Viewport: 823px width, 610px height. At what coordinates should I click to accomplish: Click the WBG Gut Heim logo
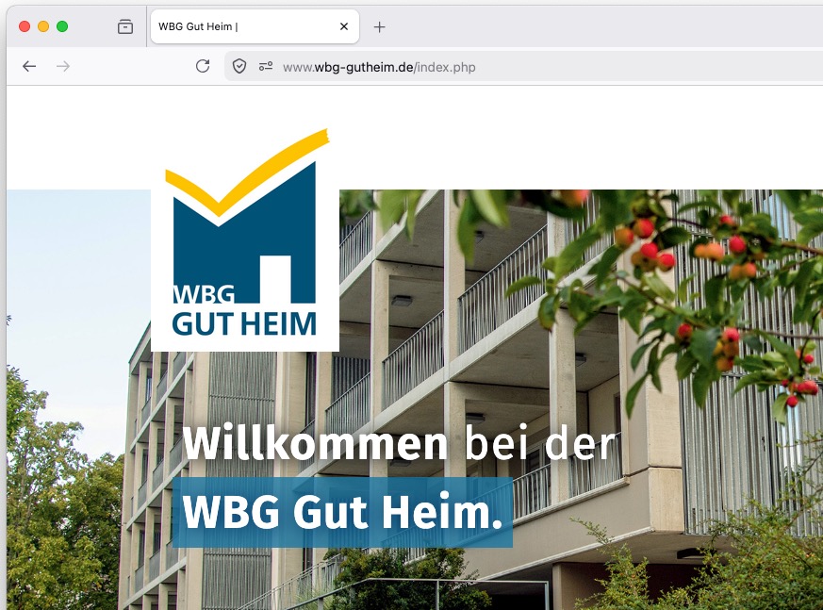(244, 239)
